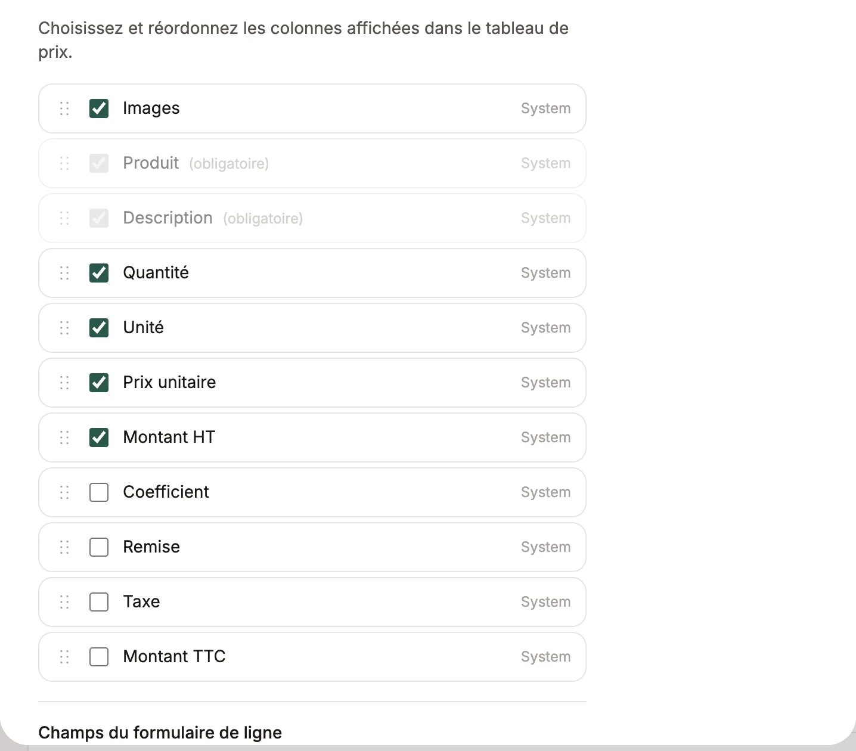856x751 pixels.
Task: Enable the Coefficient column checkbox
Action: 99,492
